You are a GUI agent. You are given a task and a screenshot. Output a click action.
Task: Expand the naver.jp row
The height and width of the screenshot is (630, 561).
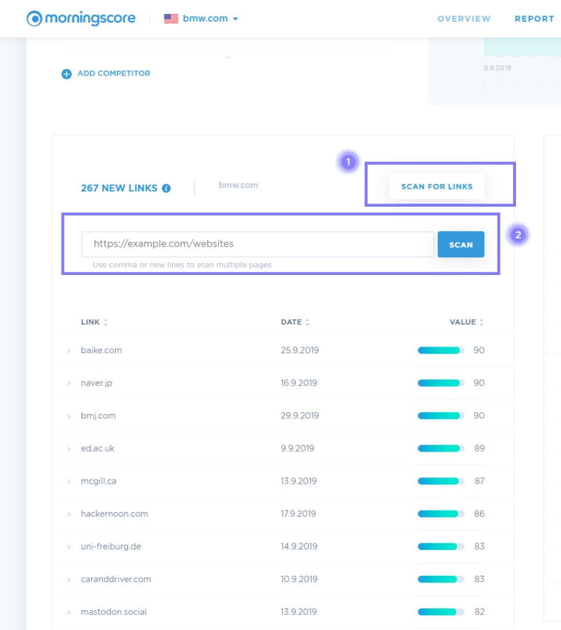69,384
